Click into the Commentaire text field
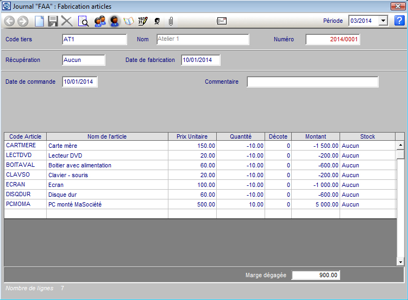This screenshot has height=300, width=408. [312, 82]
